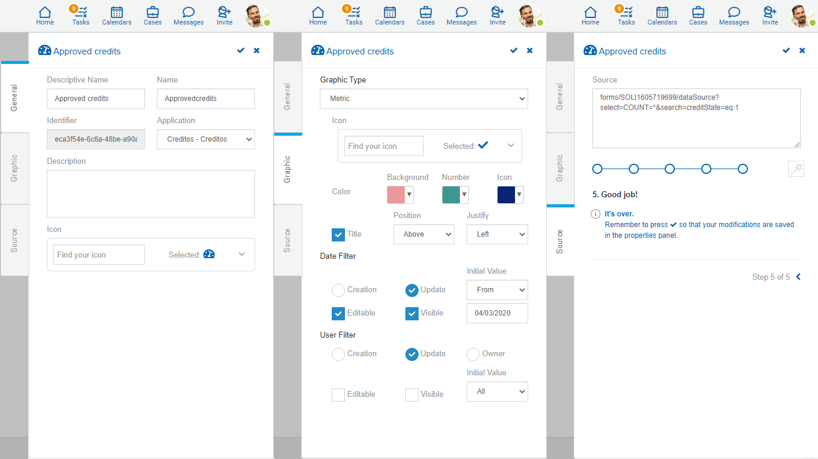This screenshot has height=459, width=818.
Task: Enable the User Filter Visible checkbox
Action: tap(412, 394)
